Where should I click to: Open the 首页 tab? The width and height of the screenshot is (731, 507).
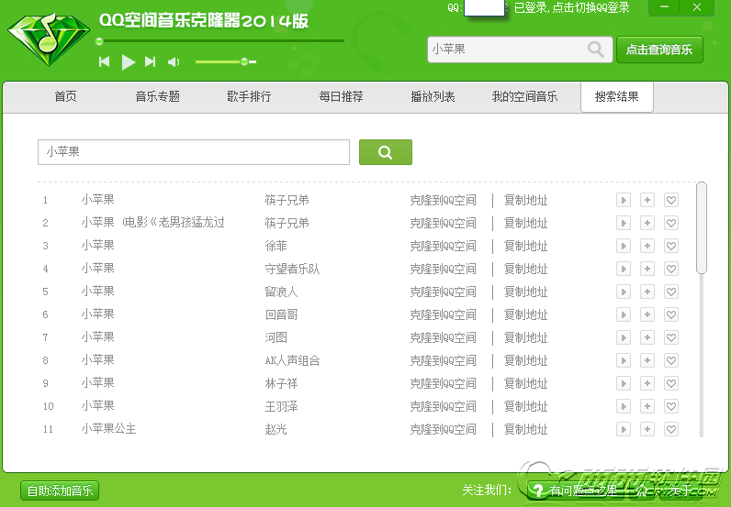click(x=66, y=96)
